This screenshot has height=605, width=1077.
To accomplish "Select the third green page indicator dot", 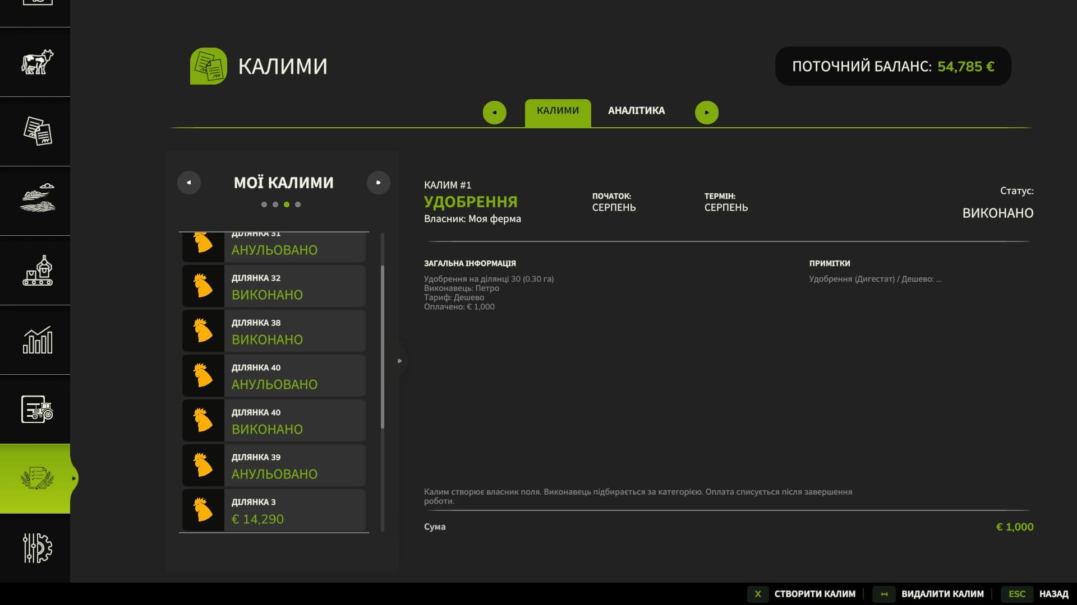I will click(x=287, y=204).
